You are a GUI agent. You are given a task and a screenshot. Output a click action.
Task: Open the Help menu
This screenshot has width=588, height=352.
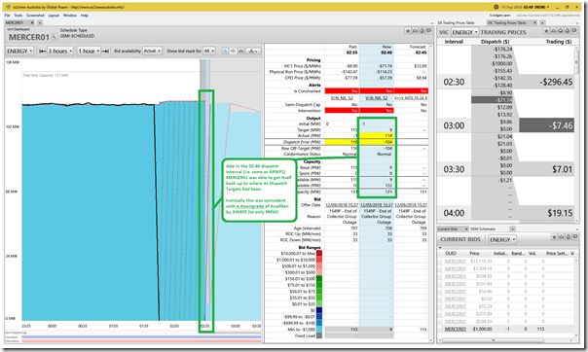point(85,16)
